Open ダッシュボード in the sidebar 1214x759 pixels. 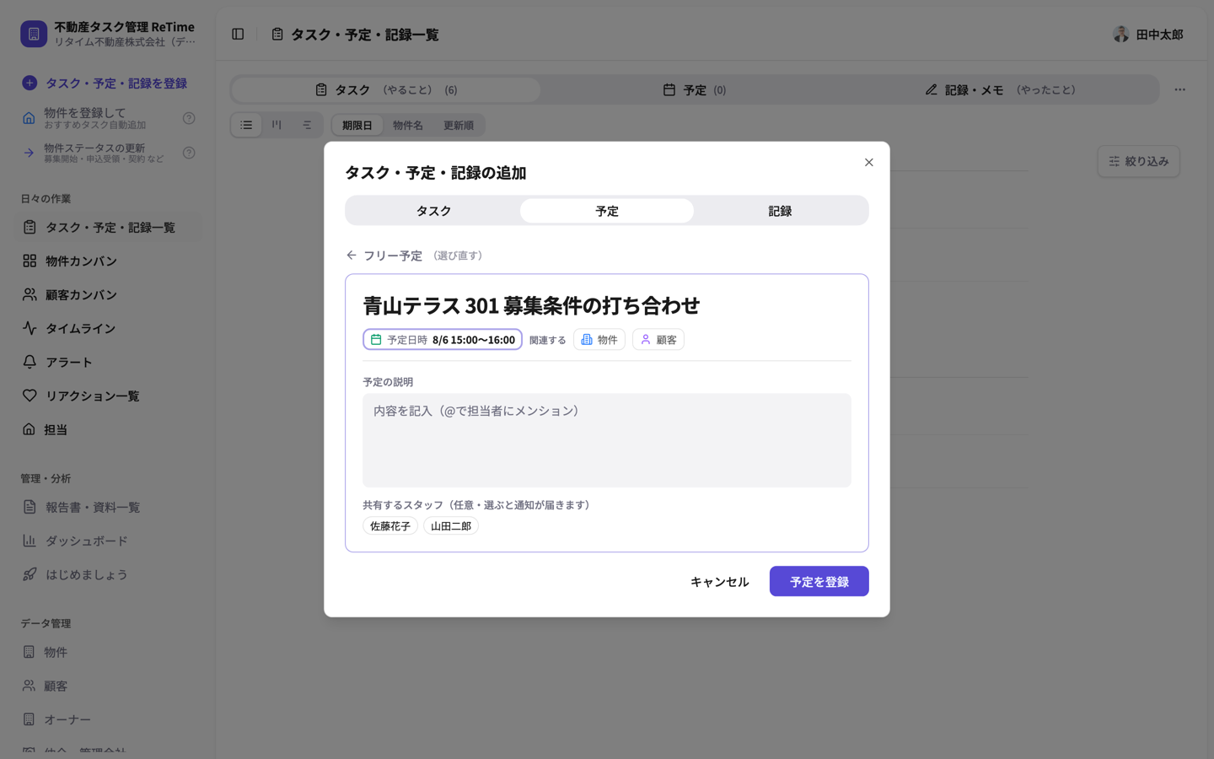tap(108, 541)
